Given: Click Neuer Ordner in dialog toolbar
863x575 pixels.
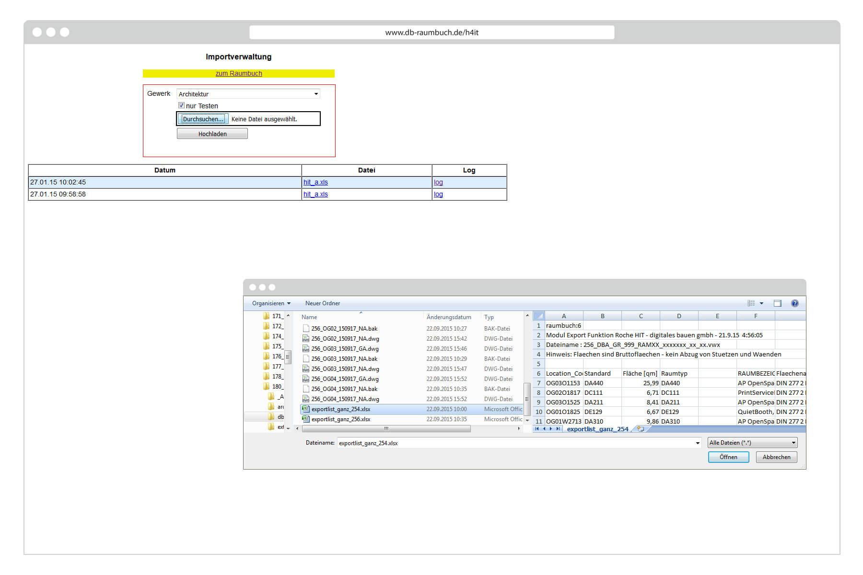Looking at the screenshot, I should 322,303.
